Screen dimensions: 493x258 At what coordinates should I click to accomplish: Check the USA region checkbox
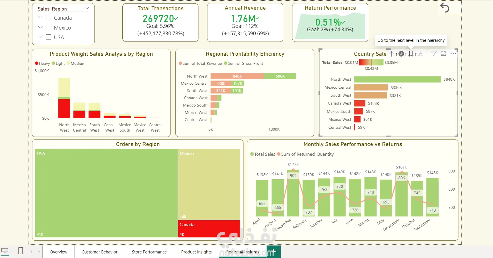[x=48, y=37]
